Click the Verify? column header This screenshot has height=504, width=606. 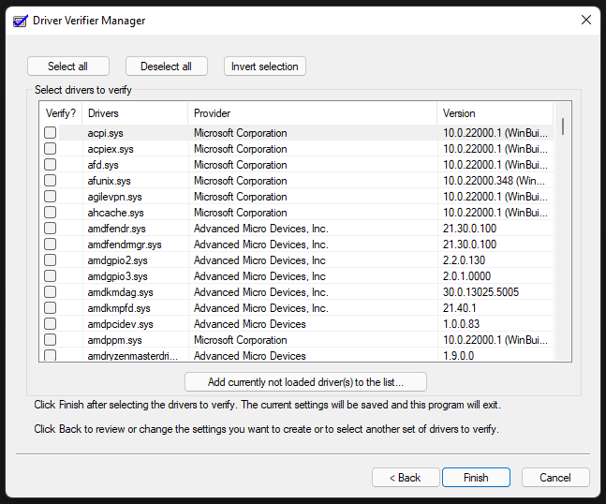(x=61, y=113)
